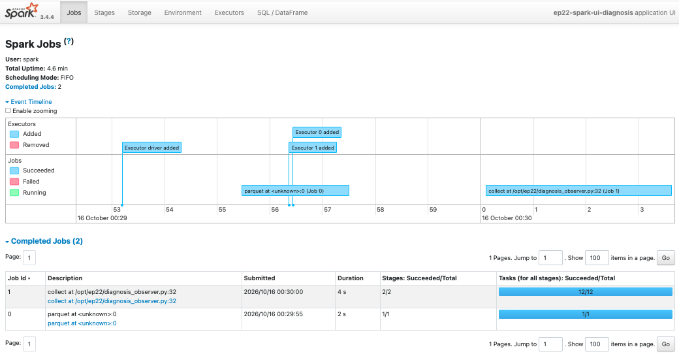This screenshot has width=679, height=358.
Task: Click the top Show items-per-page input
Action: pos(597,258)
